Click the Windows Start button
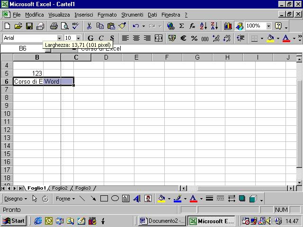The image size is (303, 227). pos(14,221)
